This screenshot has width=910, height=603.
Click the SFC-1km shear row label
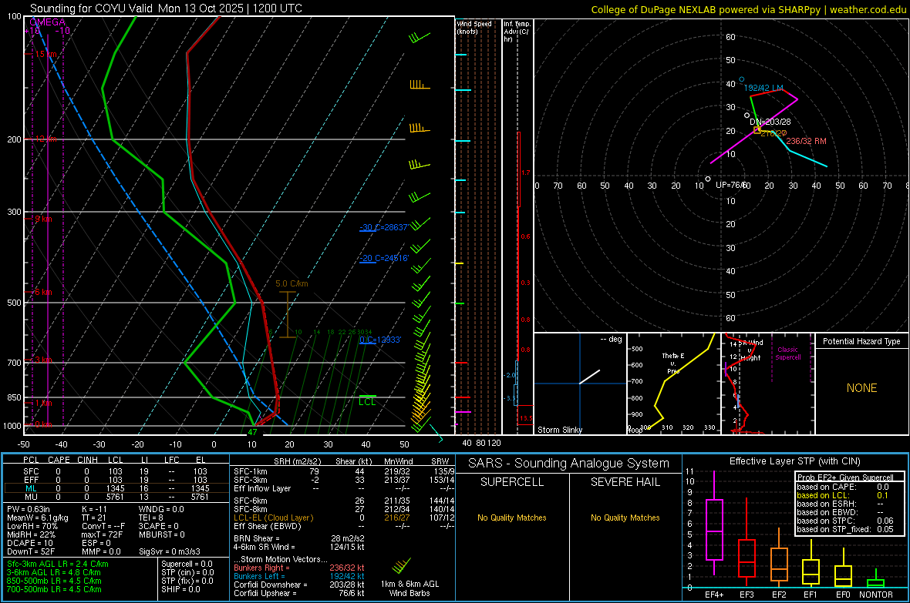tap(250, 471)
